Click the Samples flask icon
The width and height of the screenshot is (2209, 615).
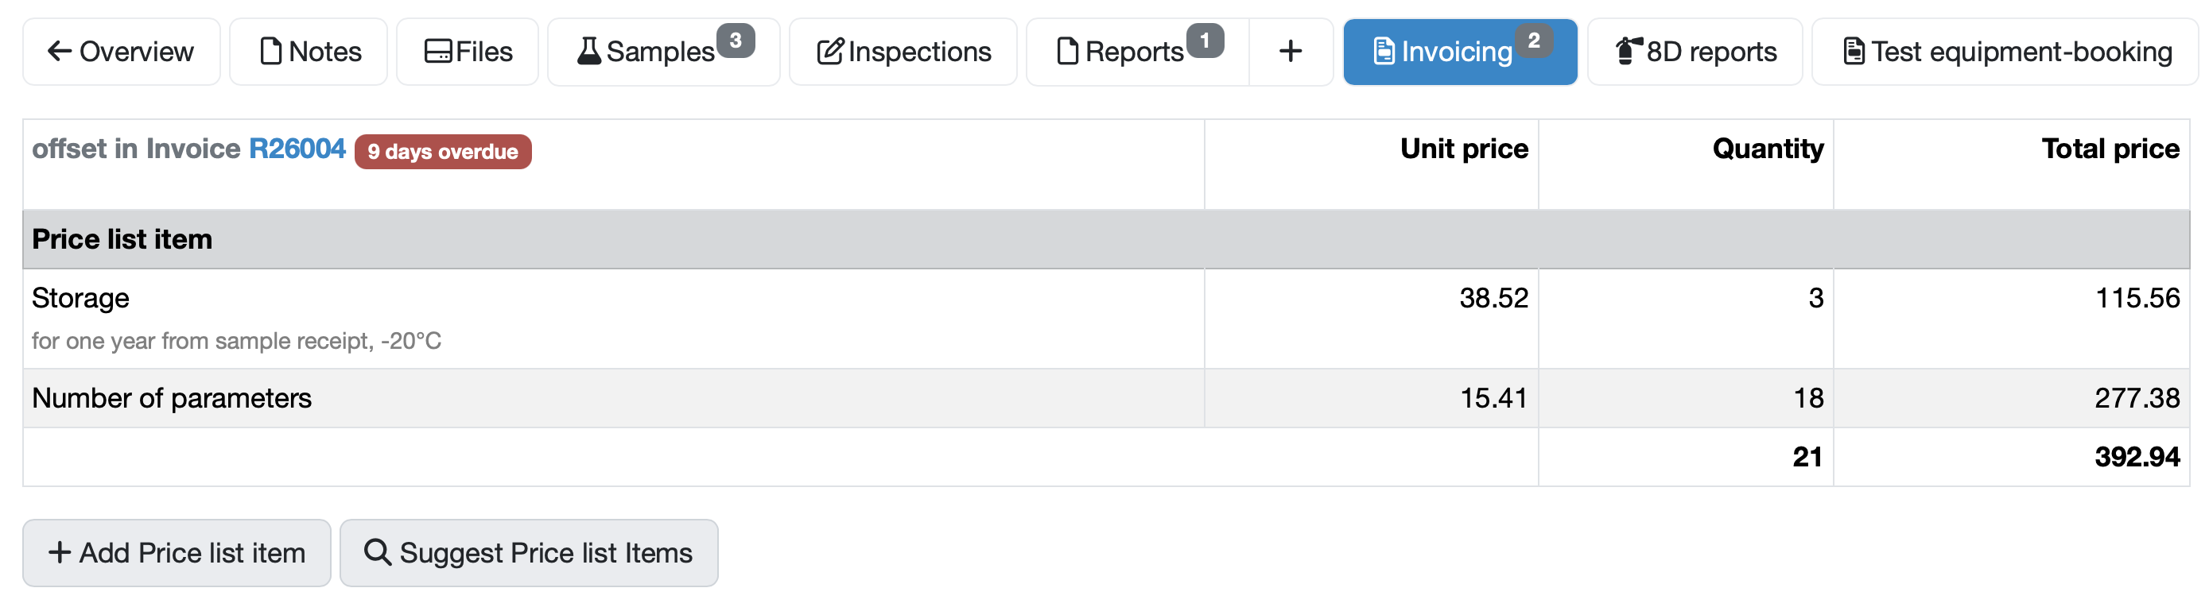coord(588,52)
